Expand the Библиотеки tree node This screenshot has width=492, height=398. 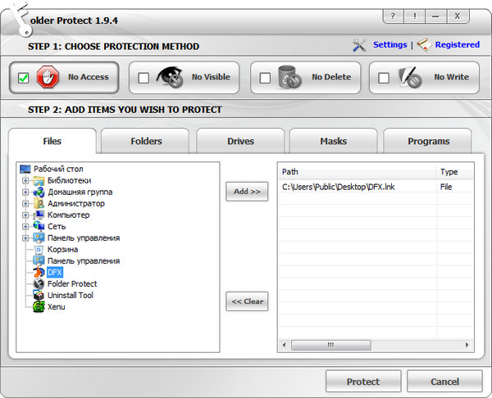25,180
